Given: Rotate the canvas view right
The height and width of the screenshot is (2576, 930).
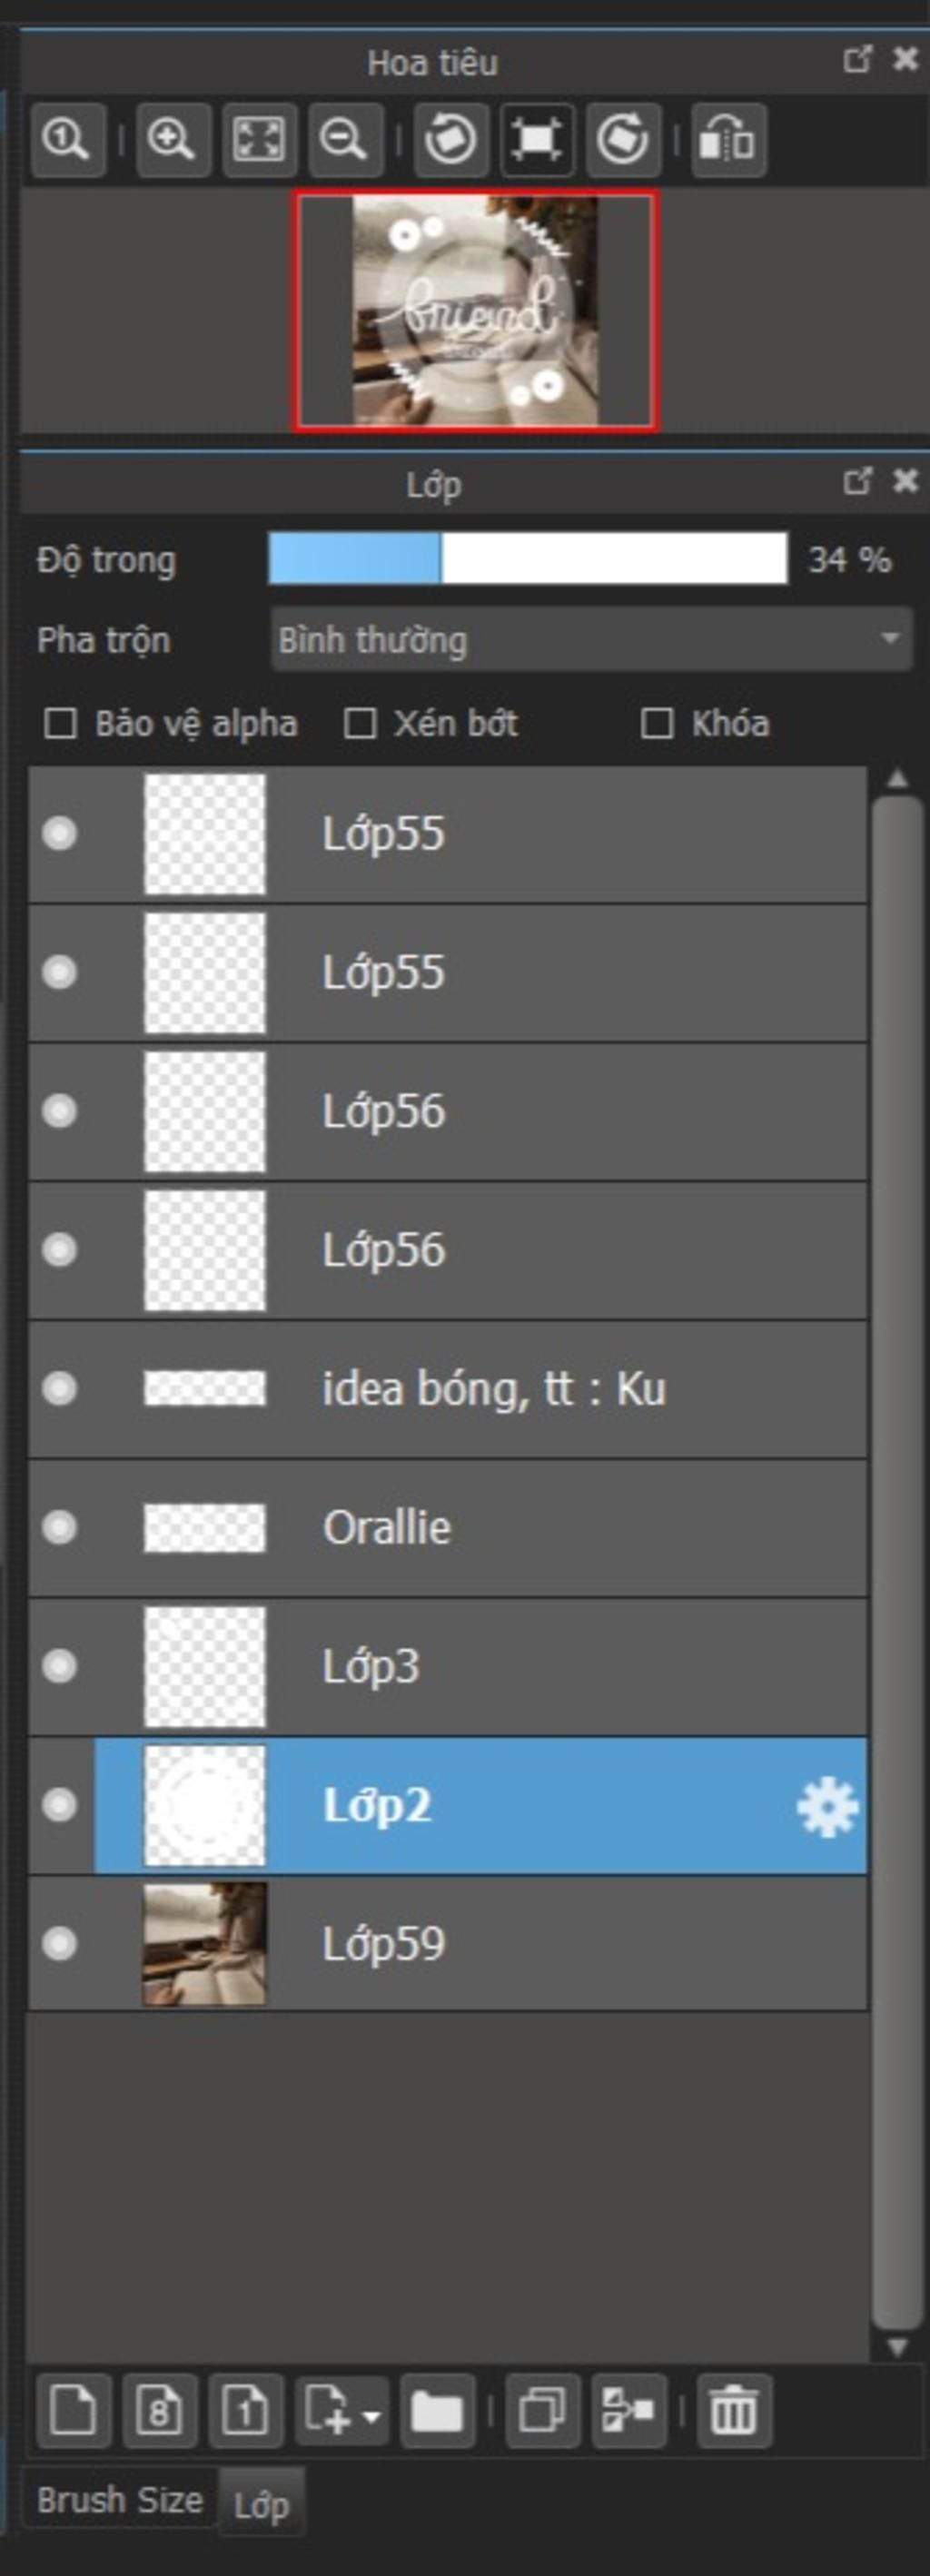Looking at the screenshot, I should pyautogui.click(x=623, y=140).
